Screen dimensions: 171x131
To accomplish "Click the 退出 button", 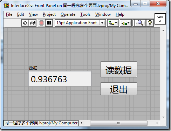I will coord(119,89).
